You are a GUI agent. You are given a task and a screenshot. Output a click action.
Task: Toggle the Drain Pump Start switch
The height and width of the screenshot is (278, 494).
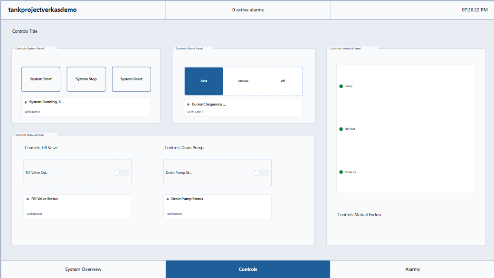(x=261, y=173)
